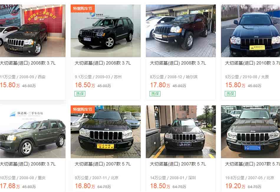Open the Xi'an 15.80万 Jeep photo

click(33, 31)
